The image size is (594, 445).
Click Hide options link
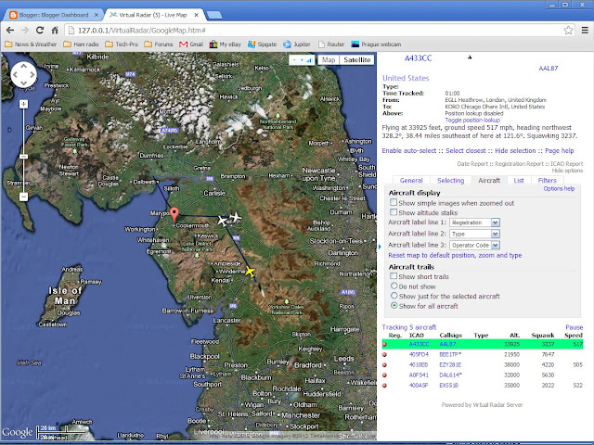click(x=567, y=171)
